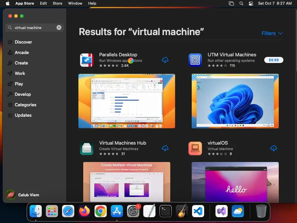The width and height of the screenshot is (297, 223).
Task: Open the virtualOS title link
Action: point(218,143)
